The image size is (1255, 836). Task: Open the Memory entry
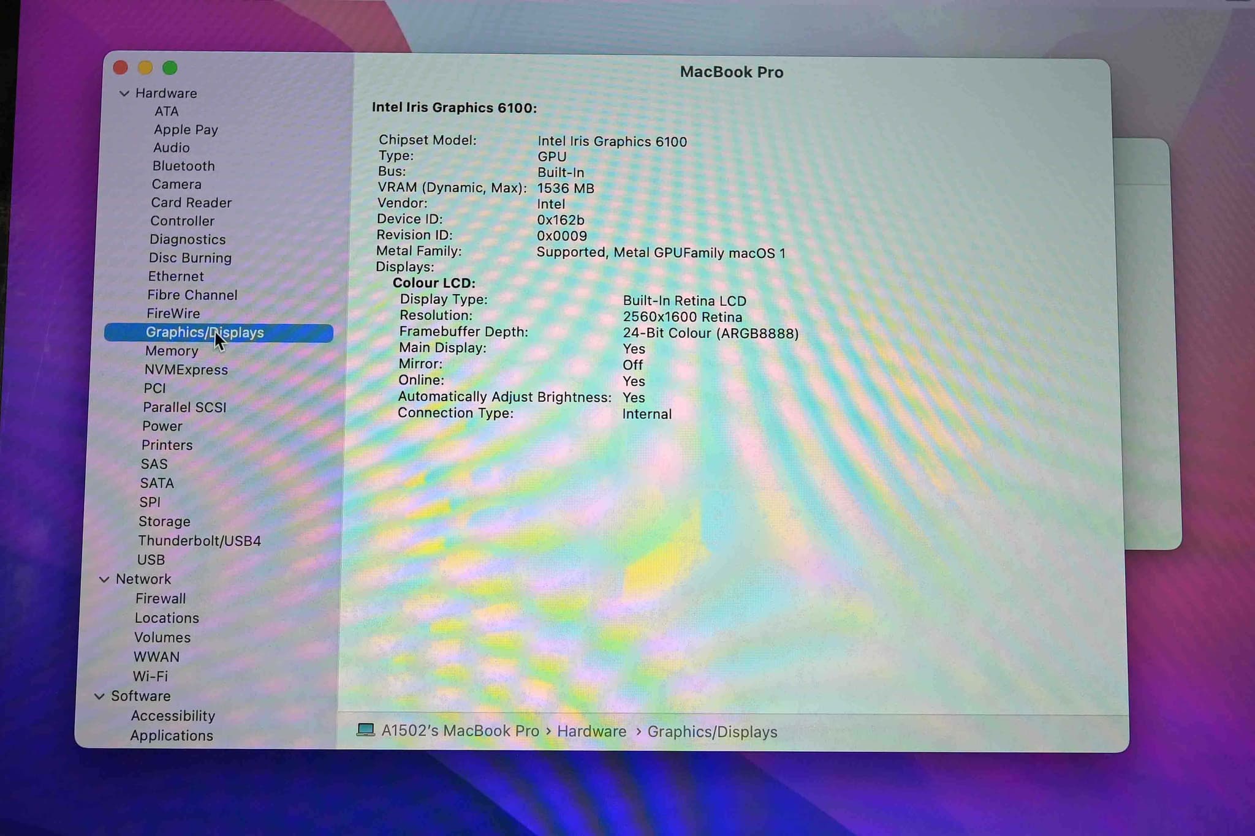click(172, 351)
